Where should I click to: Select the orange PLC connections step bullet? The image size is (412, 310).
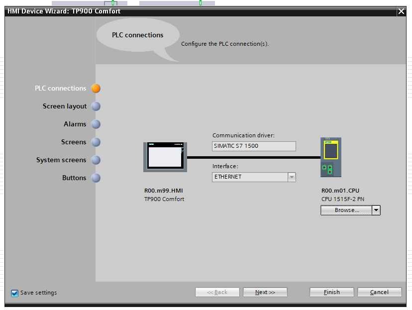[x=96, y=88]
